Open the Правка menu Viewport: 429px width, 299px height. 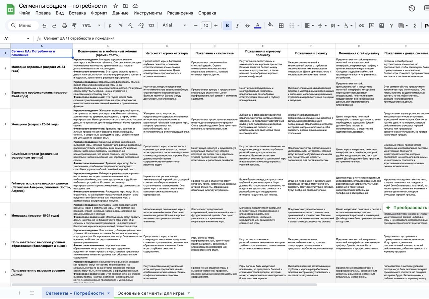(x=43, y=13)
